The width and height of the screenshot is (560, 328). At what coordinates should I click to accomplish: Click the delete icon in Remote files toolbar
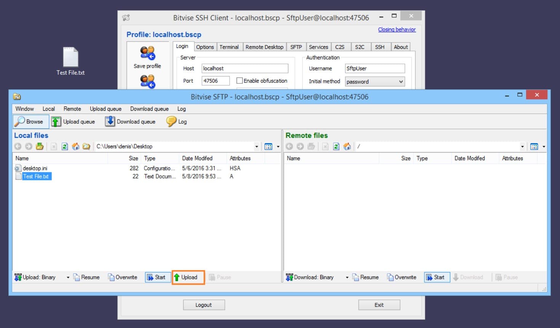[325, 146]
